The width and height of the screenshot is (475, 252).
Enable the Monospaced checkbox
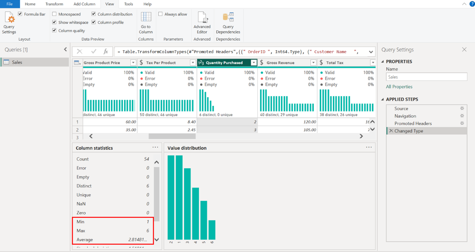tap(55, 14)
